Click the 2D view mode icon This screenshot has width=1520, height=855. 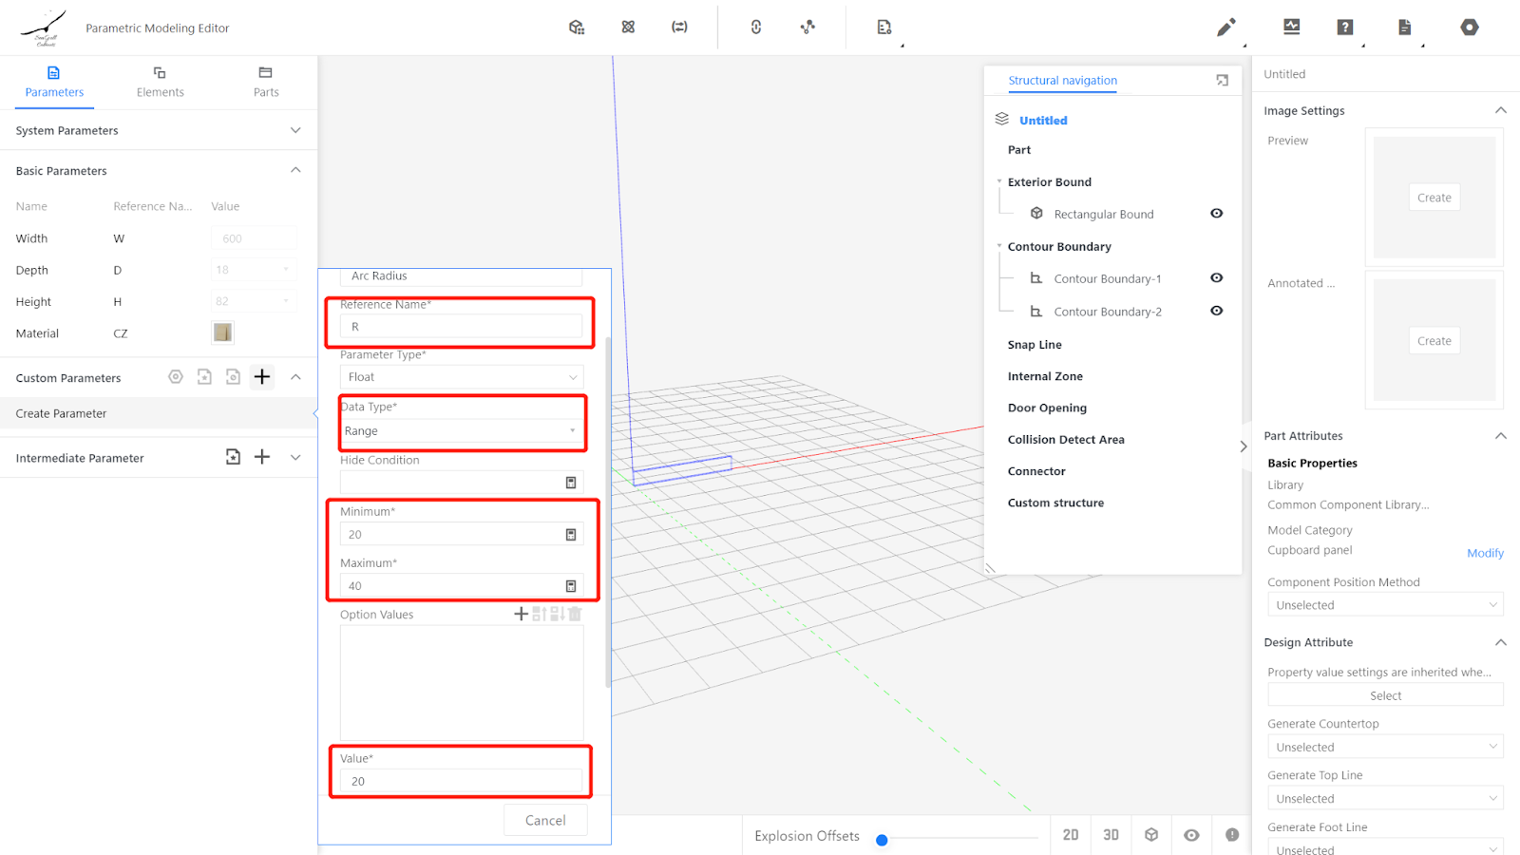point(1071,835)
